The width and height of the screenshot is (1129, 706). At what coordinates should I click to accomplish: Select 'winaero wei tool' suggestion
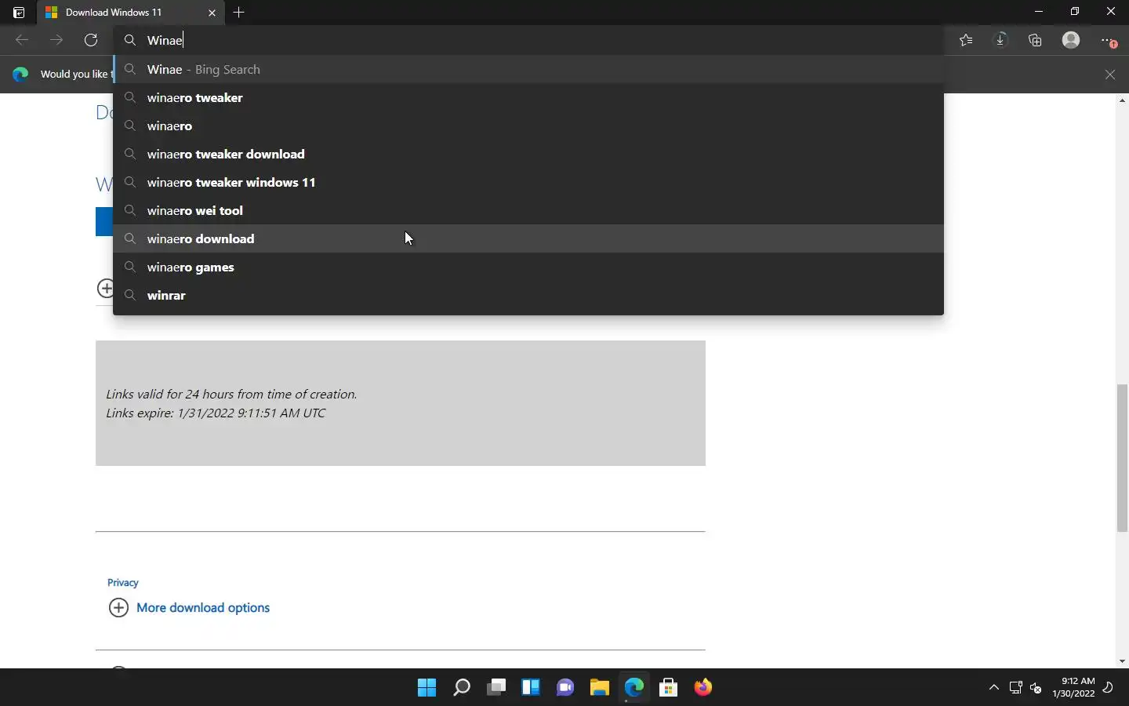[x=528, y=210]
